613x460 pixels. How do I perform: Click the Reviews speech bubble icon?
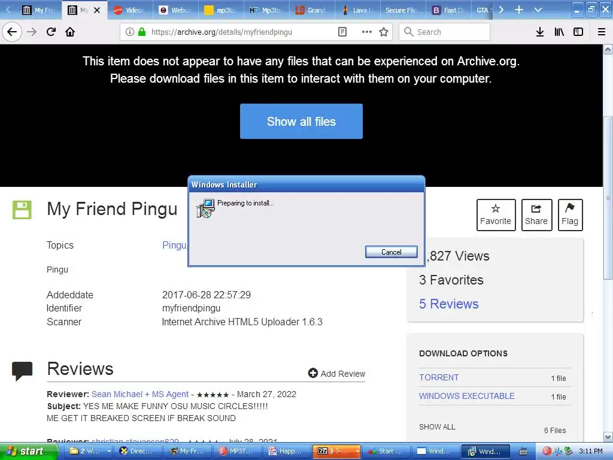click(x=22, y=371)
